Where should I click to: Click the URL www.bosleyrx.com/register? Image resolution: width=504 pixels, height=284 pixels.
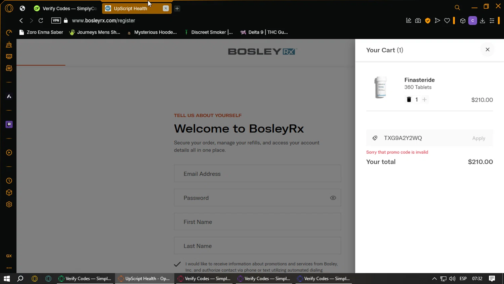coord(103,20)
